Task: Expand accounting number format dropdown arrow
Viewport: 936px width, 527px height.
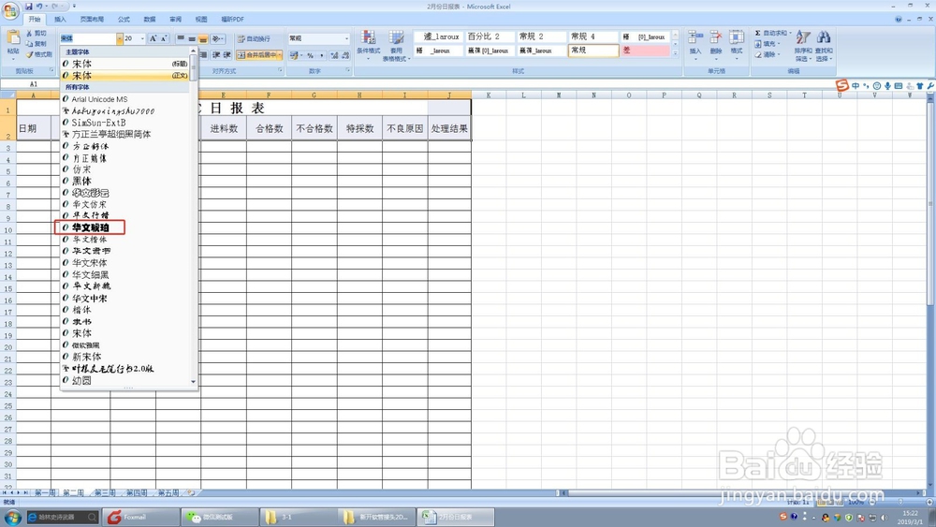Action: pyautogui.click(x=301, y=55)
